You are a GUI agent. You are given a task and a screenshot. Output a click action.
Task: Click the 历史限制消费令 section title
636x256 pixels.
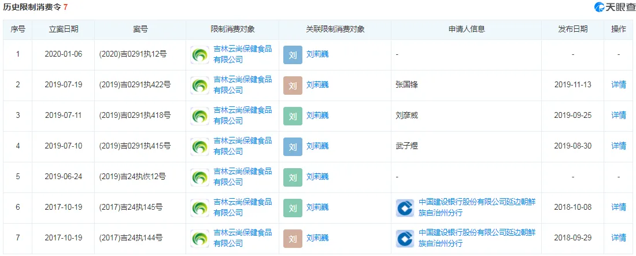tap(32, 7)
